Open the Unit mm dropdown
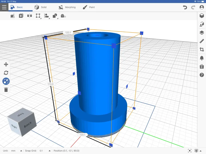The image size is (206, 154). (12, 151)
